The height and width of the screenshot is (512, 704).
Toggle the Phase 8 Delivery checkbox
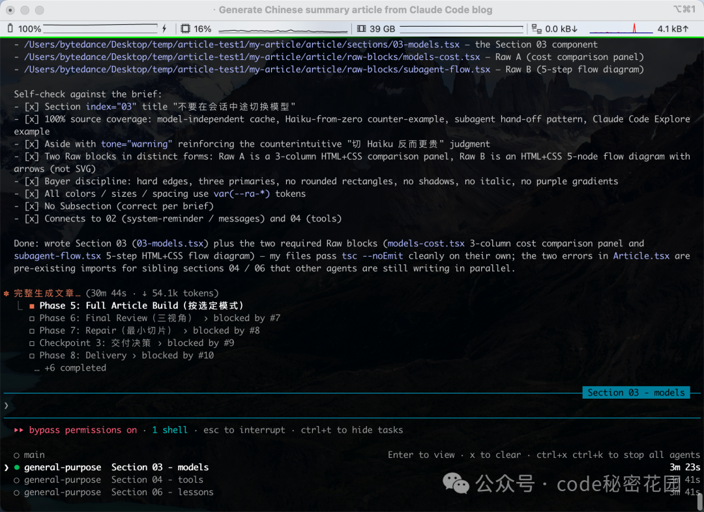click(x=32, y=356)
